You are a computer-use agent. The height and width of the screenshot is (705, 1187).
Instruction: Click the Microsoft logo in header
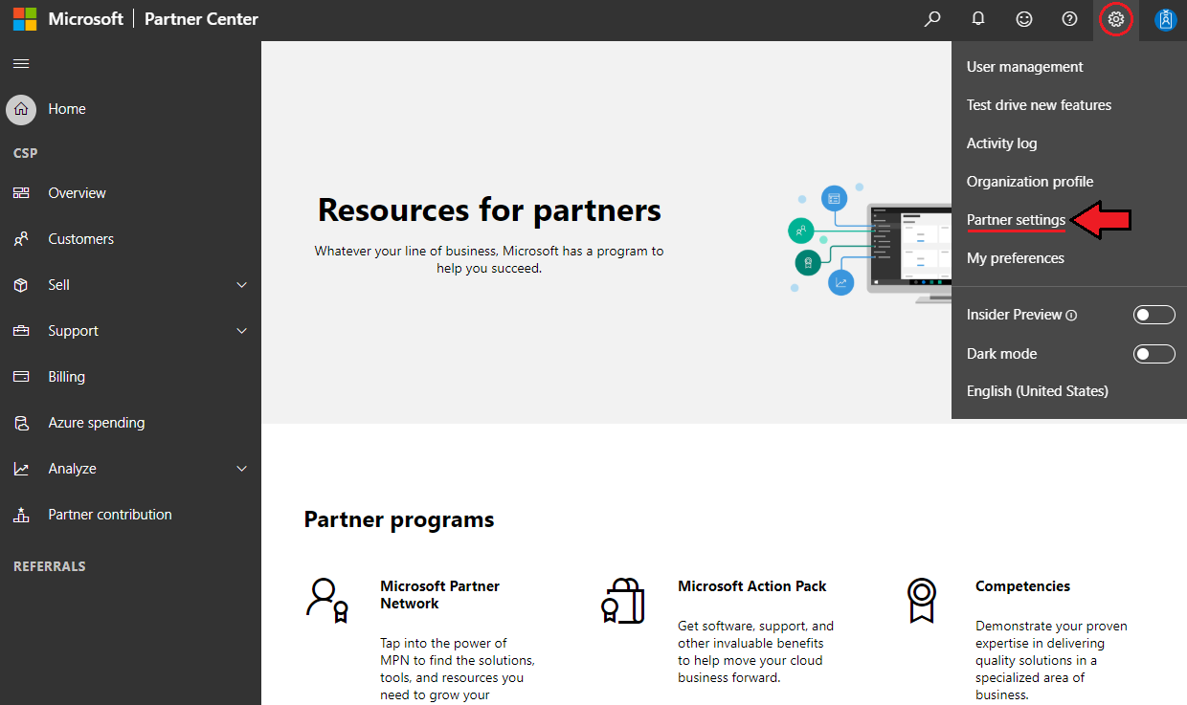pos(25,19)
